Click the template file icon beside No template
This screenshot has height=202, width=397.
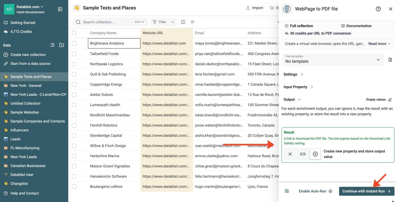point(390,60)
